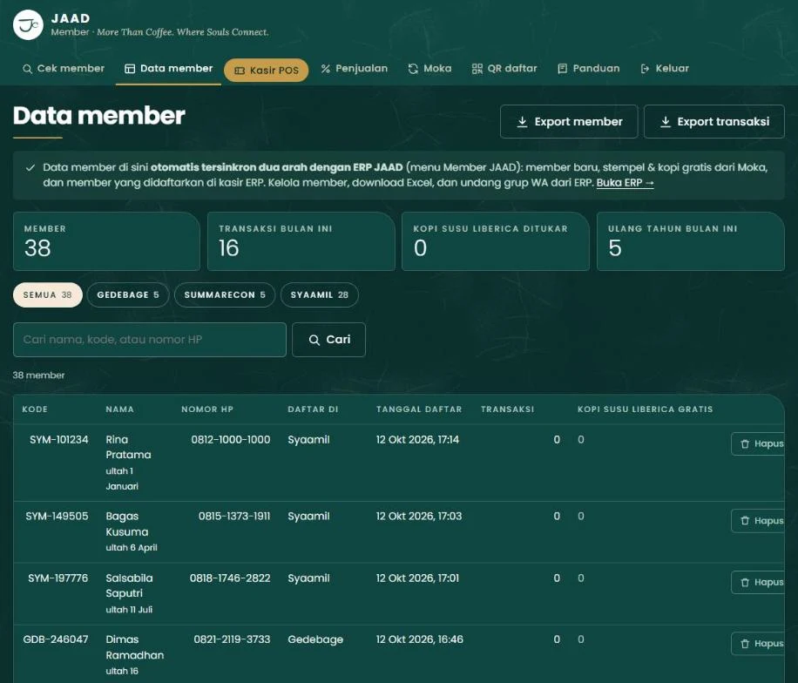
Task: Open the Kasir POS tab
Action: tap(267, 71)
